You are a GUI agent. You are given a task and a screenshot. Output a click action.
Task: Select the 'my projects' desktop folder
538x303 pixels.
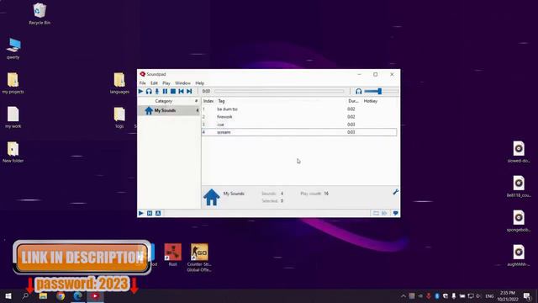point(13,82)
